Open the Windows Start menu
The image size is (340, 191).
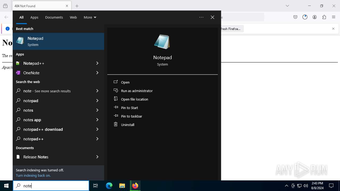[x=6, y=186]
